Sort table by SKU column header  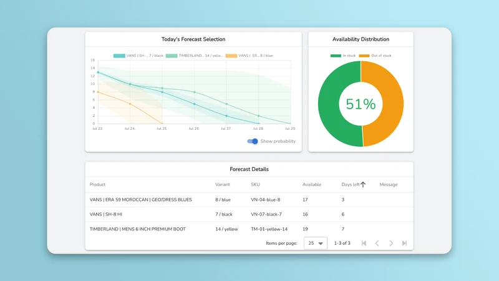click(x=255, y=184)
